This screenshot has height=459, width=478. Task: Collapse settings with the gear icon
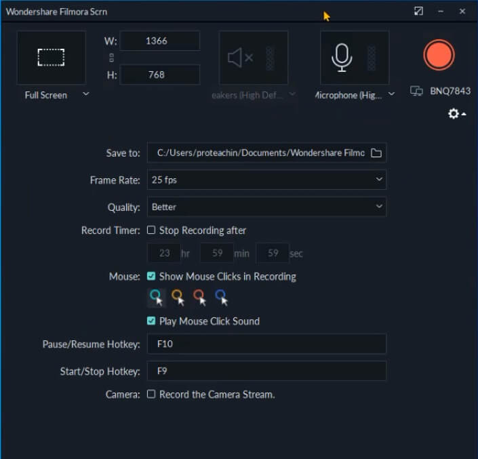(x=457, y=114)
